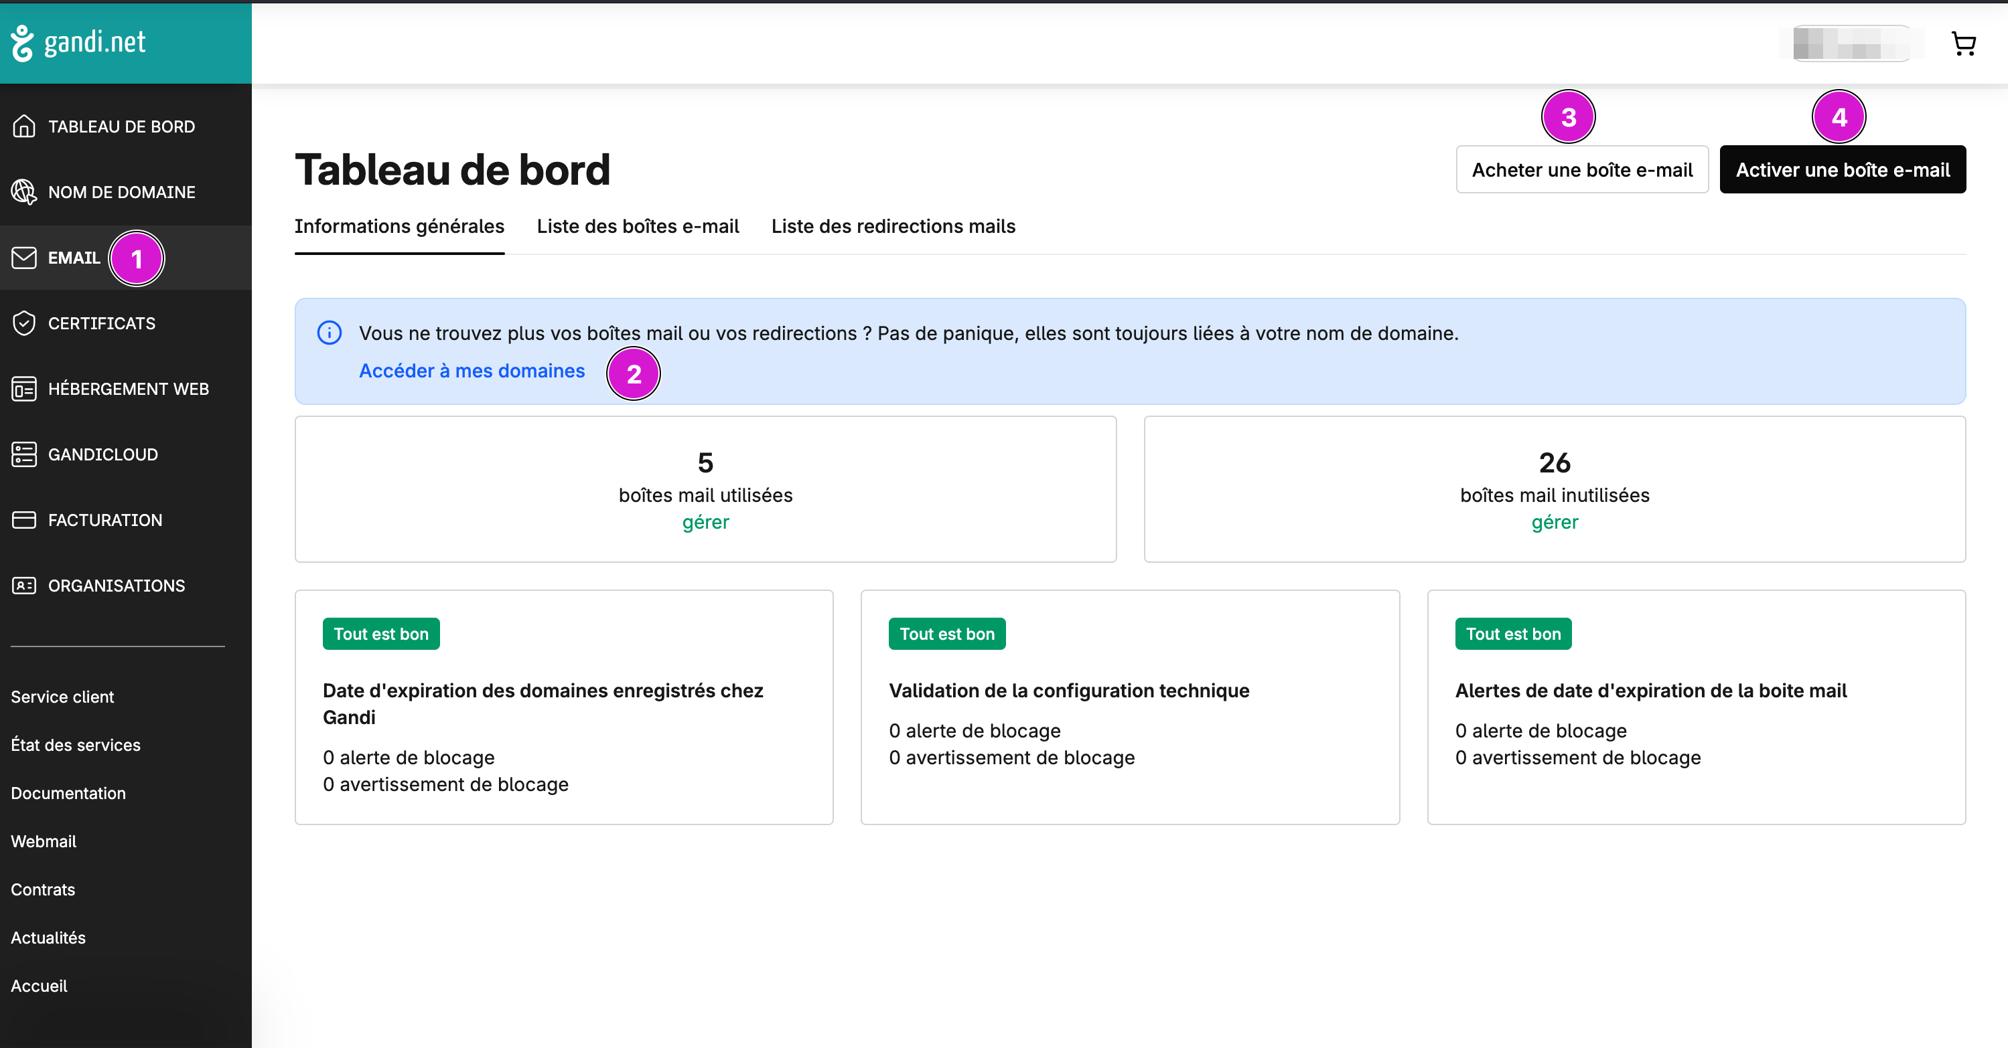2008x1048 pixels.
Task: Select the Tableau de bord home icon
Action: coord(24,126)
